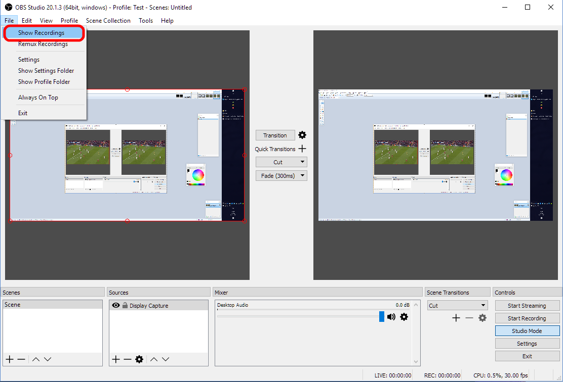Remove selected source with minus icon
Viewport: 563px width, 382px height.
128,359
